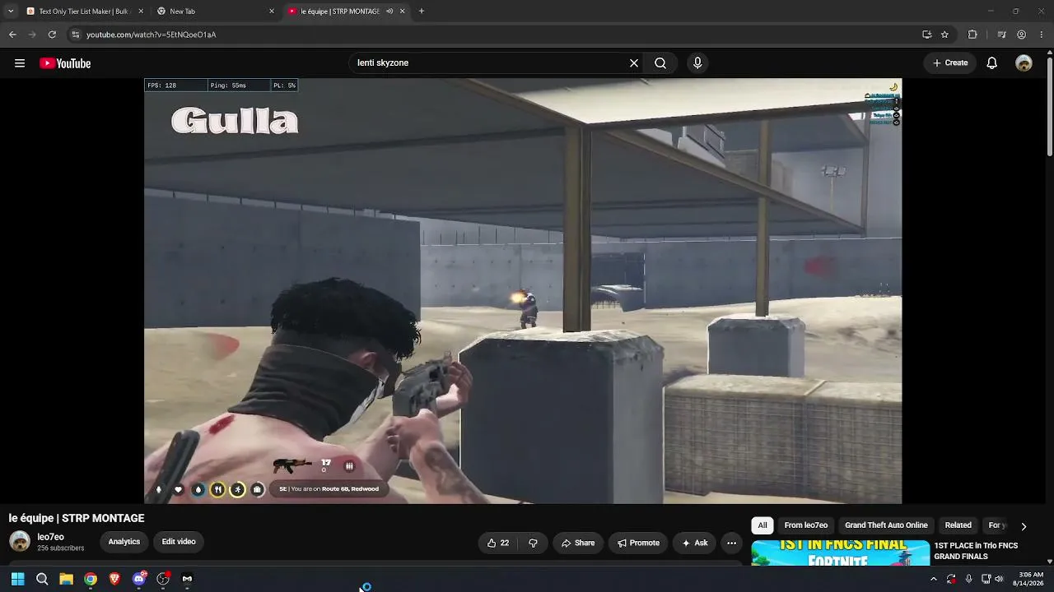Filter by From leo7eo chip
This screenshot has height=592, width=1054.
[x=806, y=525]
